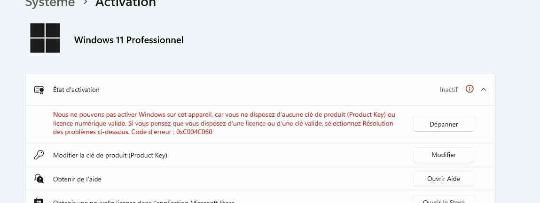Click Ouvrir le Store button
Viewport: 540px width, 203px height.
point(444,200)
